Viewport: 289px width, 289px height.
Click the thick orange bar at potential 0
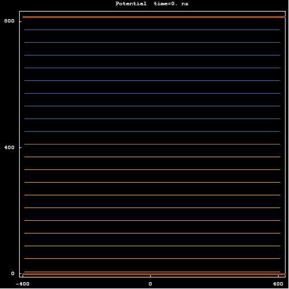point(154,274)
